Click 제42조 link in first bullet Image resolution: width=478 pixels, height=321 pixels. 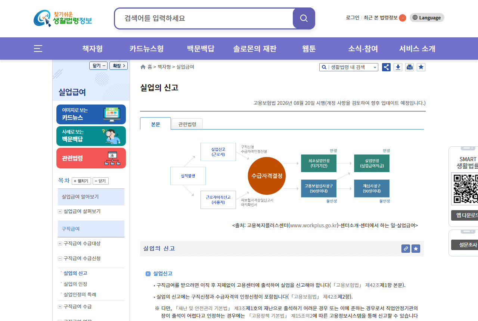pos(372,285)
